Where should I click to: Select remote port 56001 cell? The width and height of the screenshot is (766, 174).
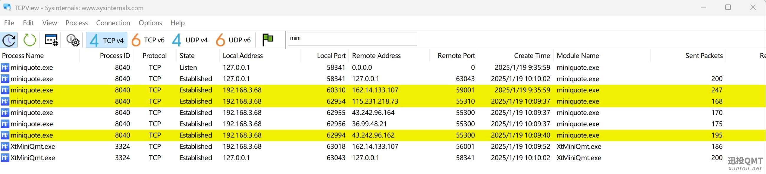465,146
